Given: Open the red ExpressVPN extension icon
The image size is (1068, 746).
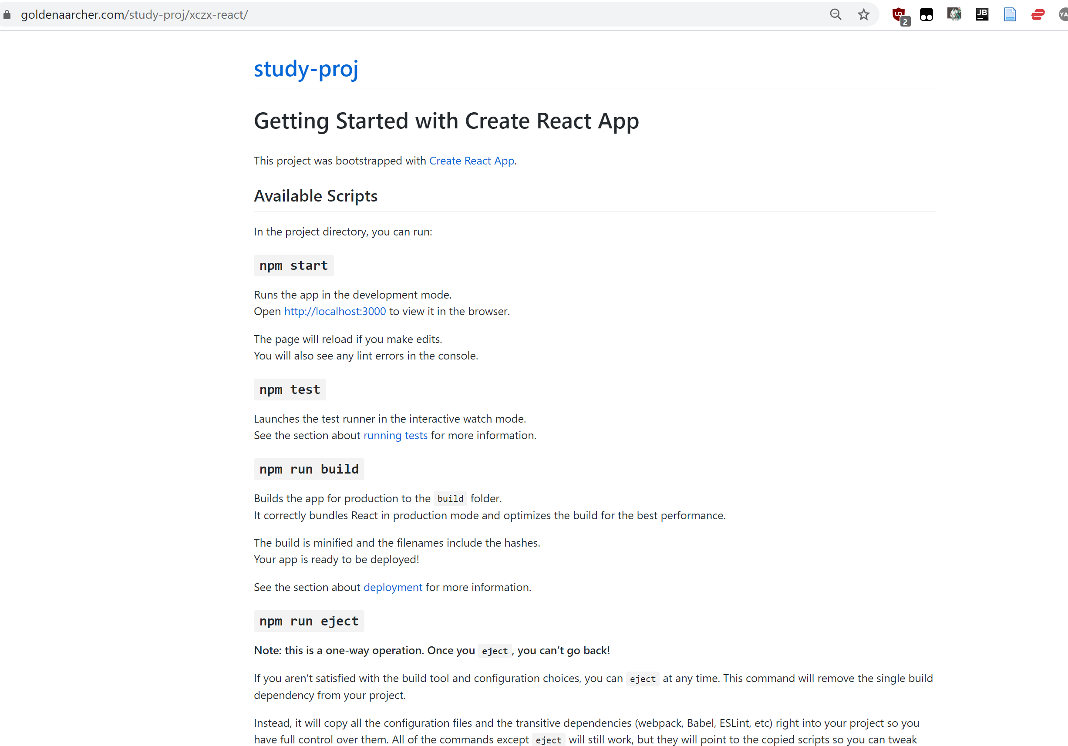Looking at the screenshot, I should click(1038, 15).
